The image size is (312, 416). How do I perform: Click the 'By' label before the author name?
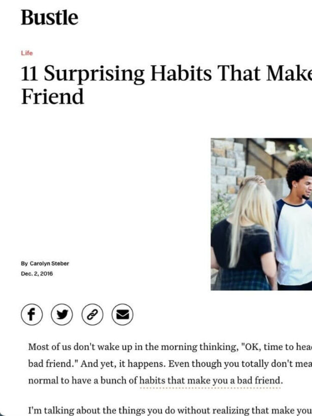(24, 263)
